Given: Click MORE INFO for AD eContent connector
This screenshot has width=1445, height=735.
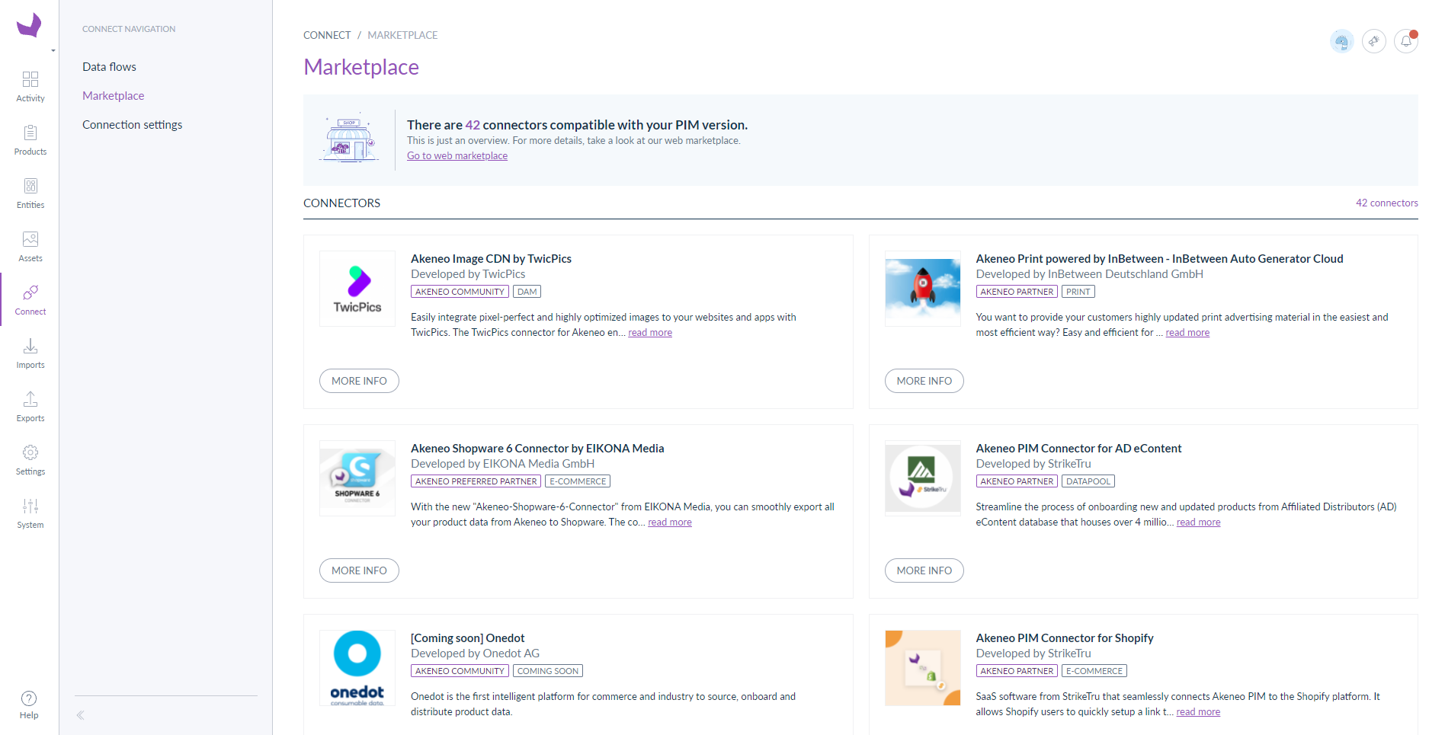Looking at the screenshot, I should (x=924, y=570).
